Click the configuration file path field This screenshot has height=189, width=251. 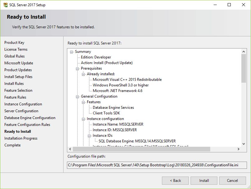point(157,165)
